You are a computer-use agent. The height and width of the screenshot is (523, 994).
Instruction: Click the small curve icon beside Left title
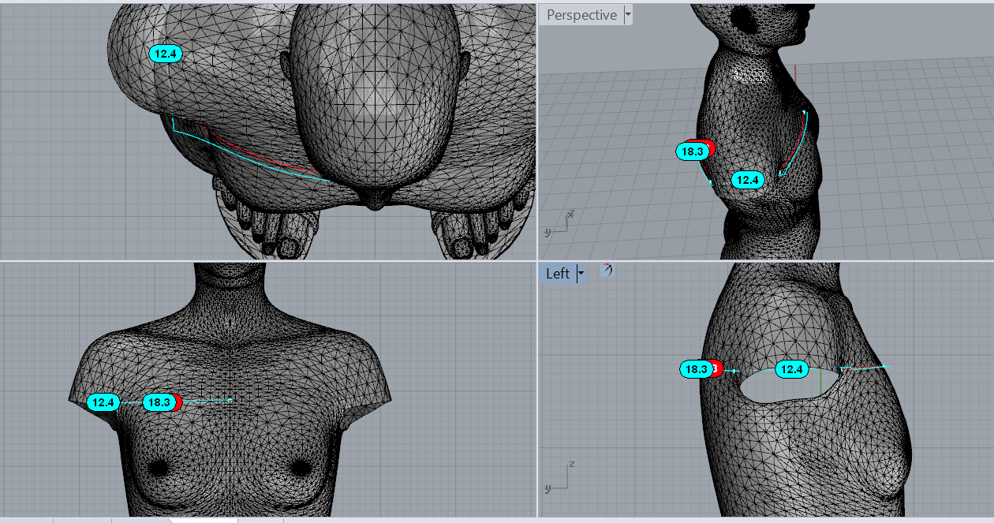(607, 270)
